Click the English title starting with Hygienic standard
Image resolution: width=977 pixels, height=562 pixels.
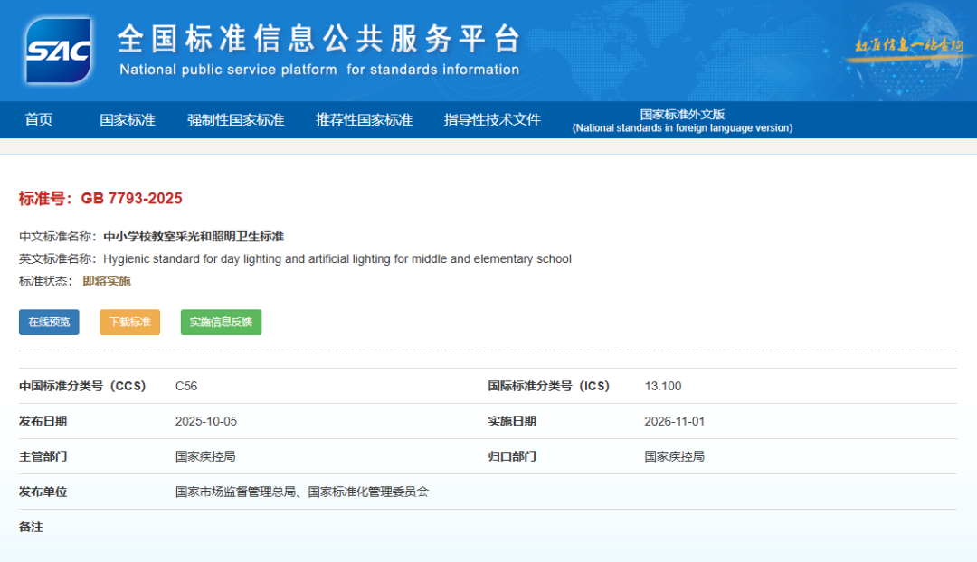(337, 259)
